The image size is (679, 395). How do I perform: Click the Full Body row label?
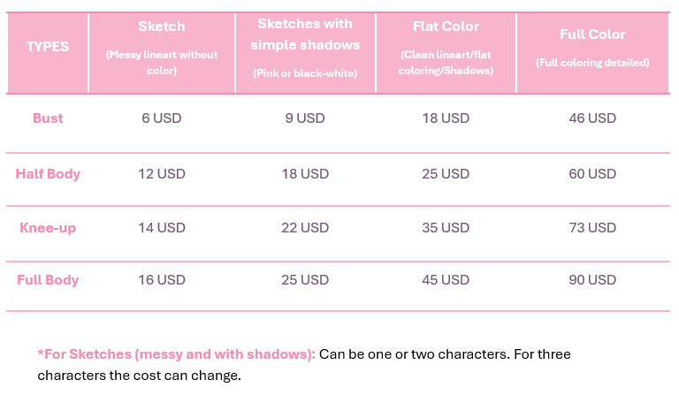click(x=48, y=280)
